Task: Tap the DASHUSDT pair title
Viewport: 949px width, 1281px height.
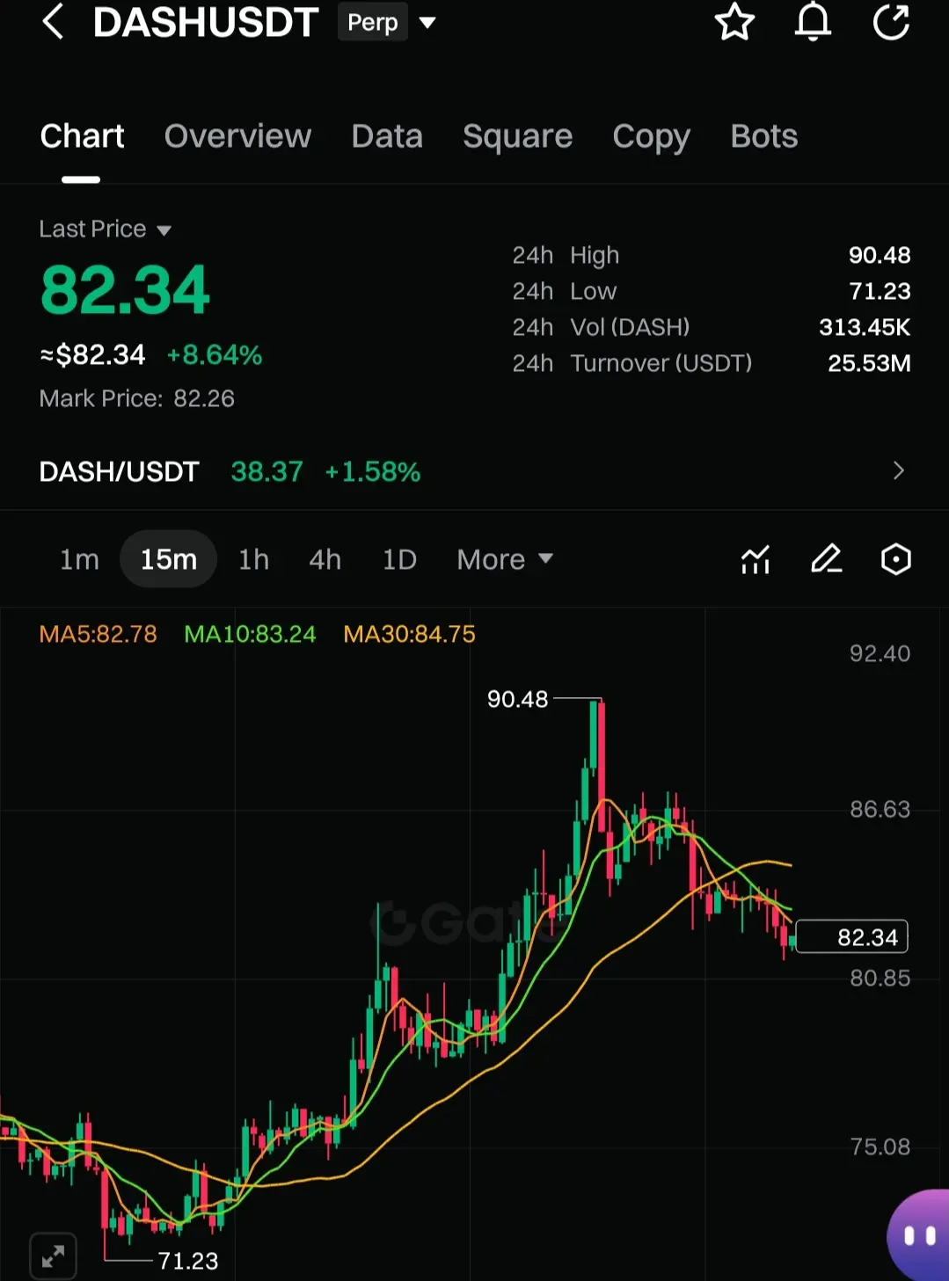Action: click(206, 22)
